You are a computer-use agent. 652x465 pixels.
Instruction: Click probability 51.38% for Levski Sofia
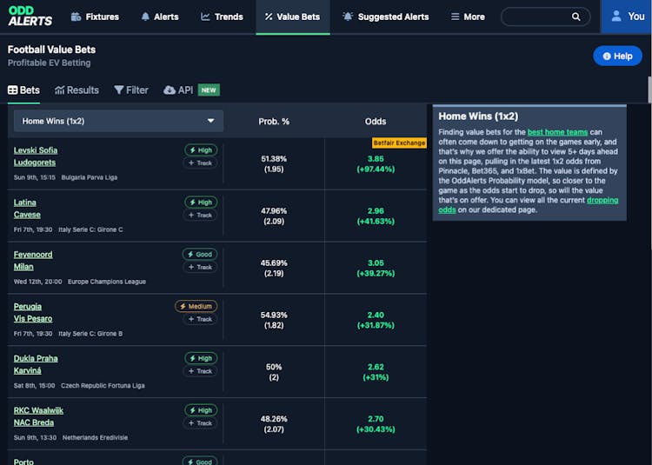tap(274, 159)
